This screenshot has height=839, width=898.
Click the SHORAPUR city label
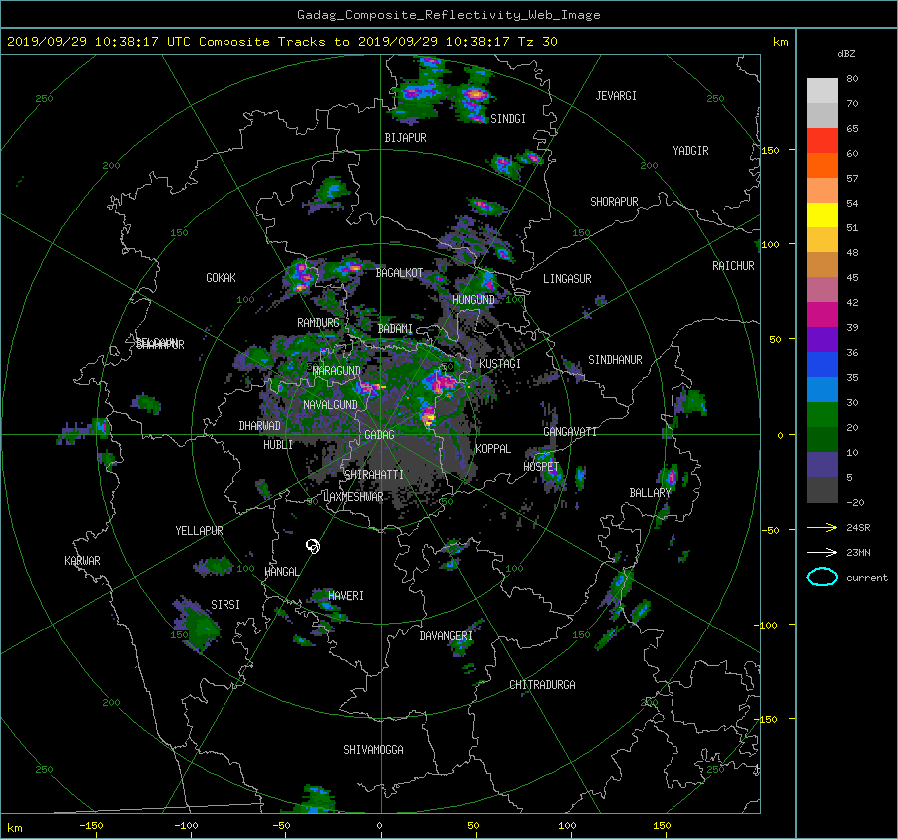(x=614, y=202)
